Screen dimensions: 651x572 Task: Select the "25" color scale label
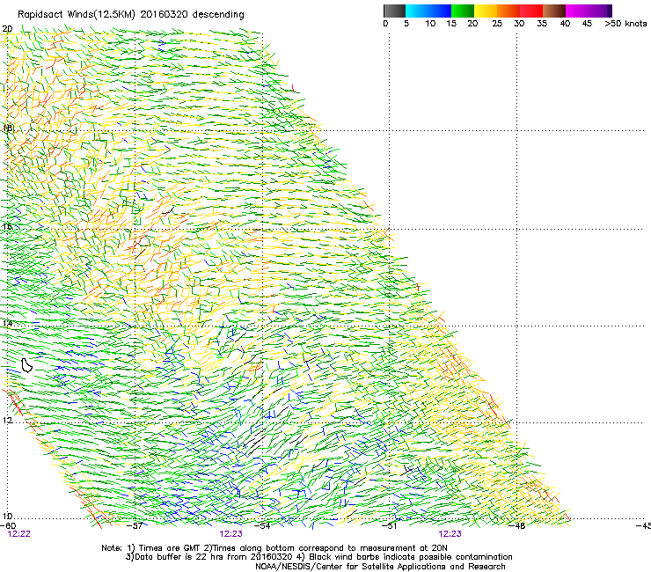coord(497,23)
